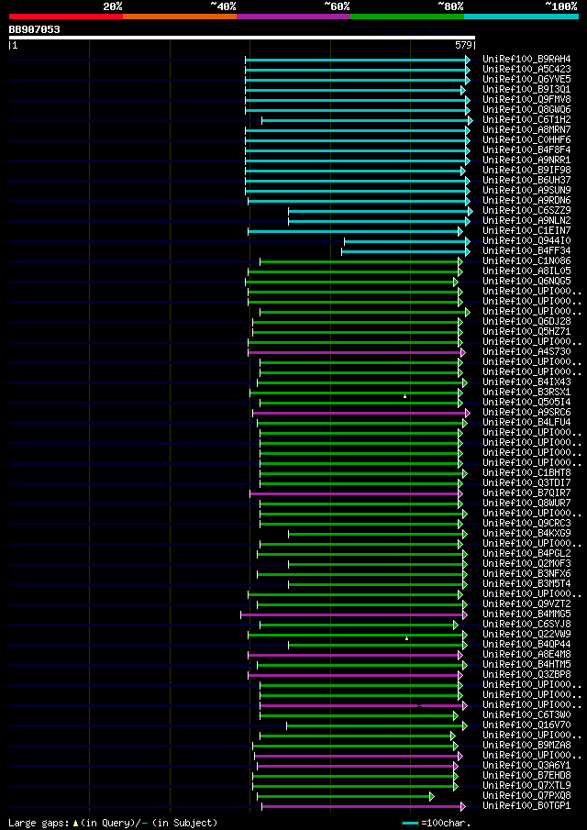Viewport: 587px width, 830px height.
Task: Click the green ~80% legend color segment
Action: point(407,17)
